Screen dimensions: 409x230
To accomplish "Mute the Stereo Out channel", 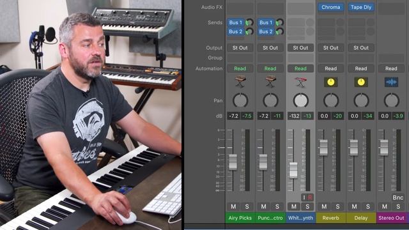I will click(385, 206).
